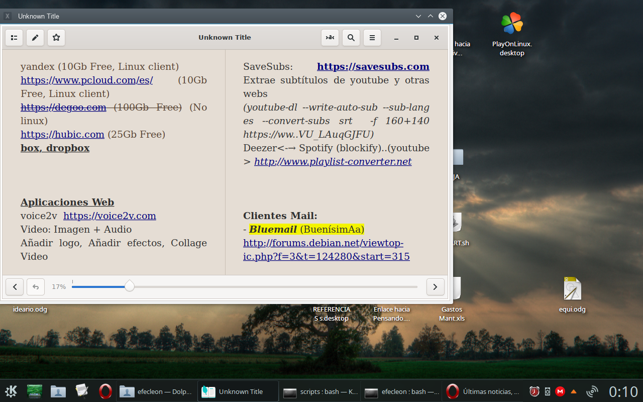Click the font settings button left of search
Screen dimensions: 643x402
coord(330,38)
